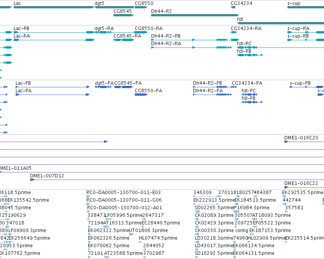This screenshot has width=324, height=259.
Task: Select the fdl-PB protein feature
Action: (x=252, y=102)
